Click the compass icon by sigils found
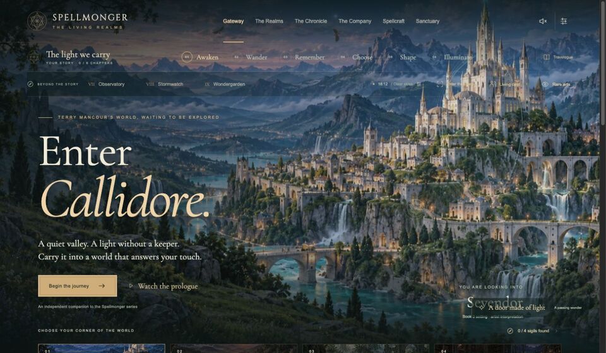This screenshot has width=606, height=353. point(510,331)
